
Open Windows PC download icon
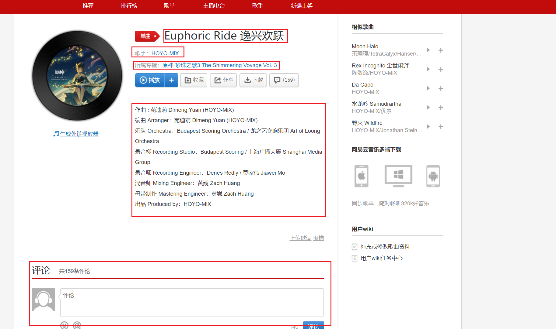pyautogui.click(x=398, y=176)
